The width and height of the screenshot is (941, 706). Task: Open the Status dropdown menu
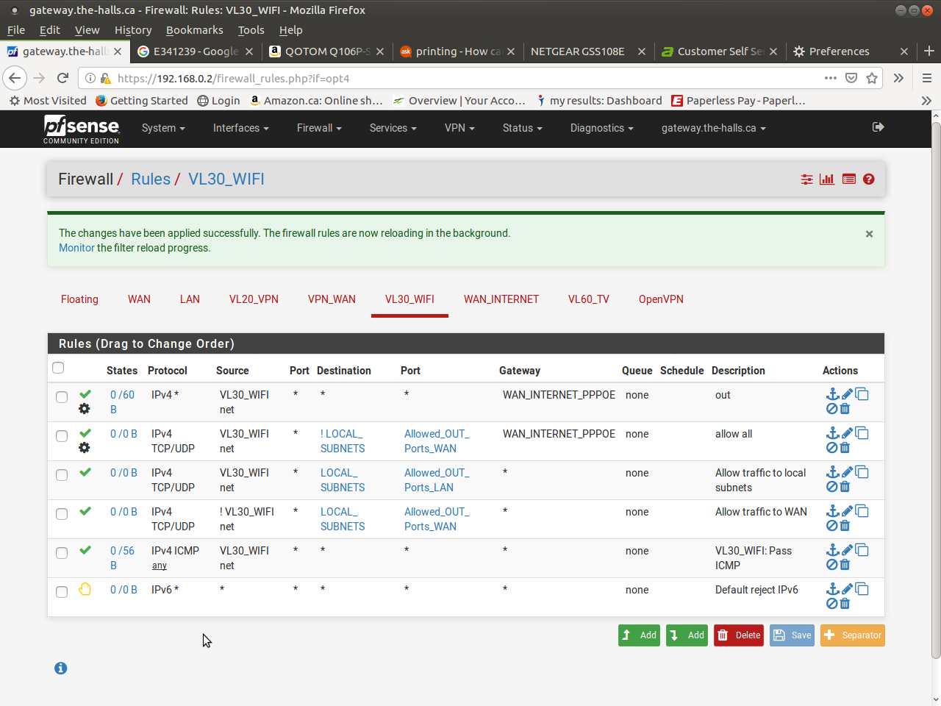(x=522, y=128)
